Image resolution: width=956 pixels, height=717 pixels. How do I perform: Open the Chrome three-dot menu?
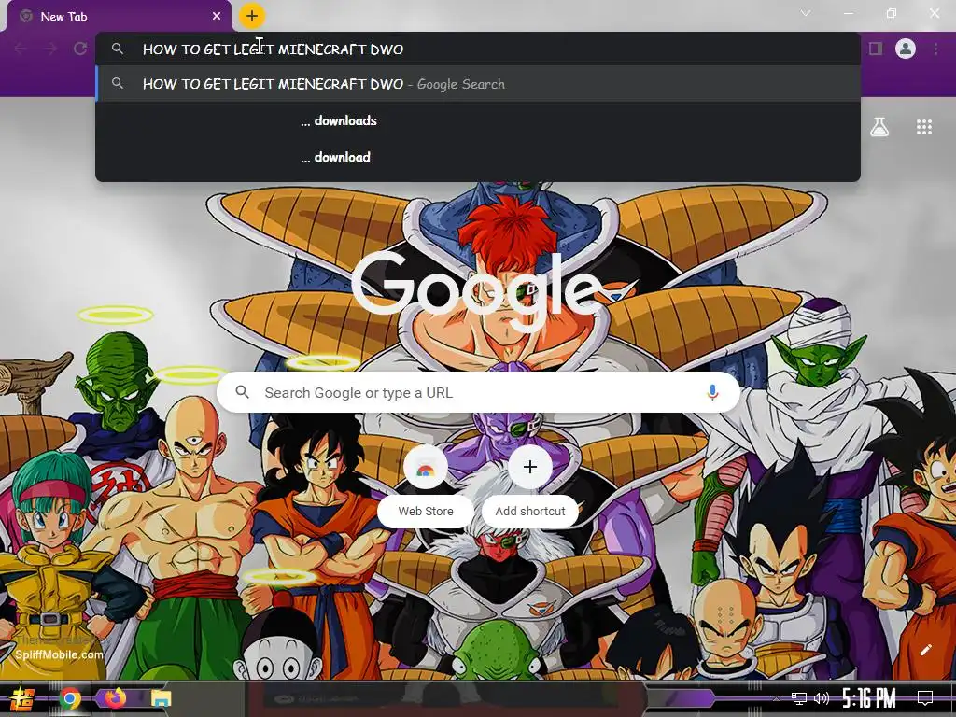pos(935,49)
